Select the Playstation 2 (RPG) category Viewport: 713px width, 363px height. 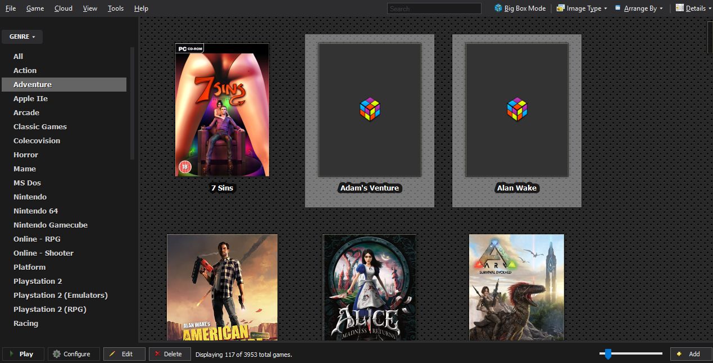click(x=64, y=309)
